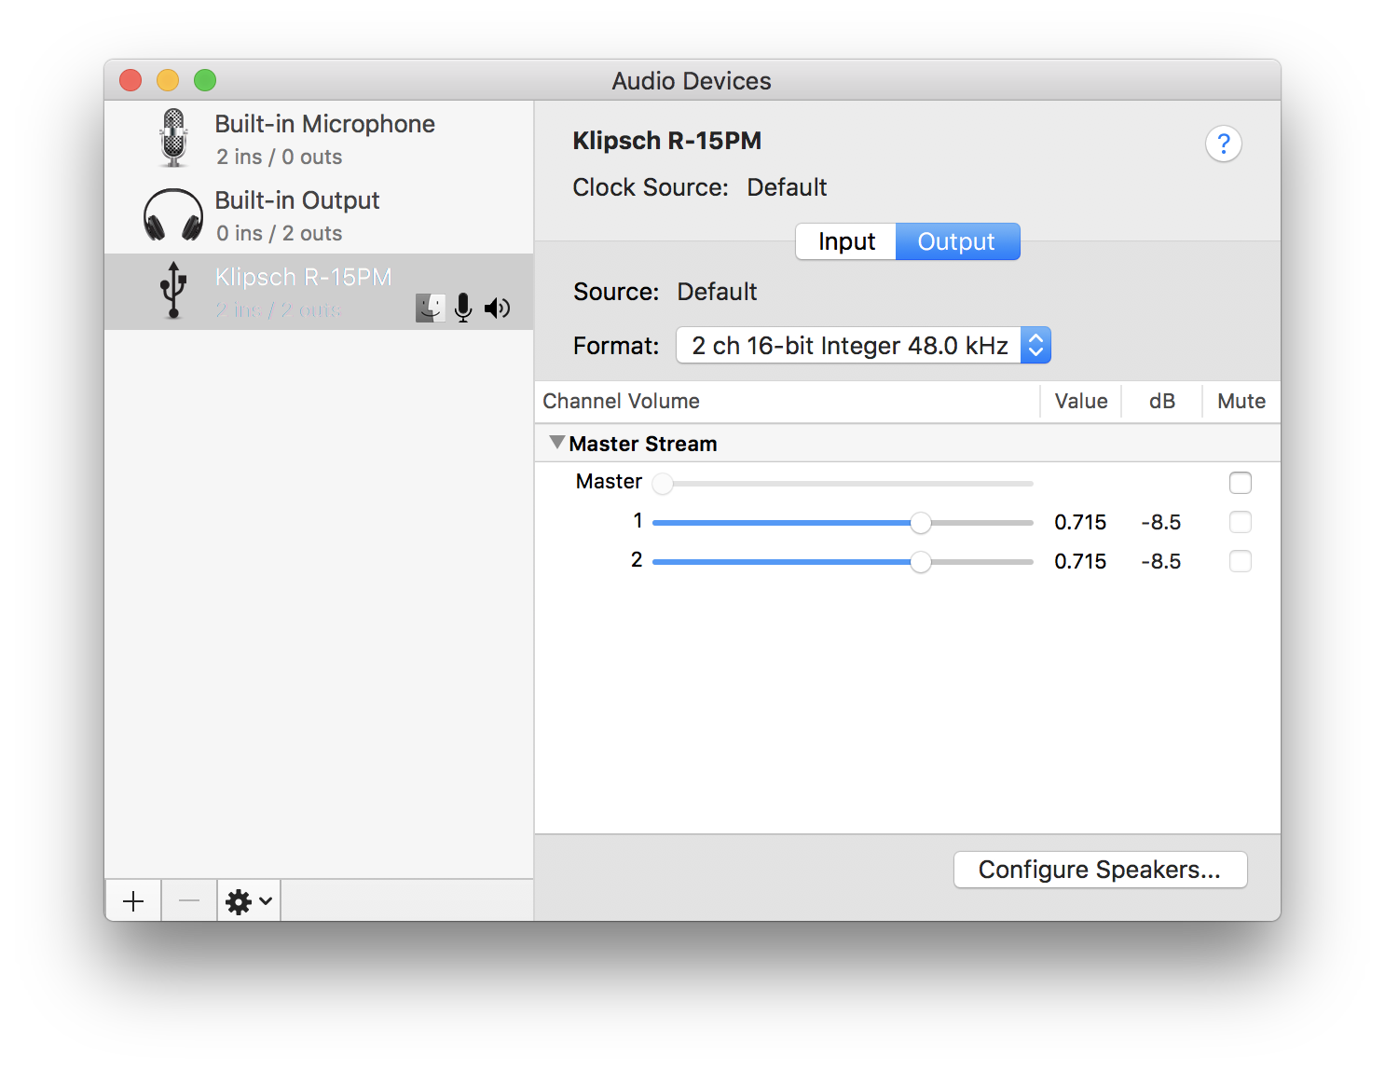Mute channel 2 via its checkbox
The height and width of the screenshot is (1070, 1385).
click(1241, 561)
